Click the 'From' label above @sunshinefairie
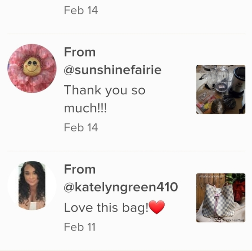 click(80, 52)
